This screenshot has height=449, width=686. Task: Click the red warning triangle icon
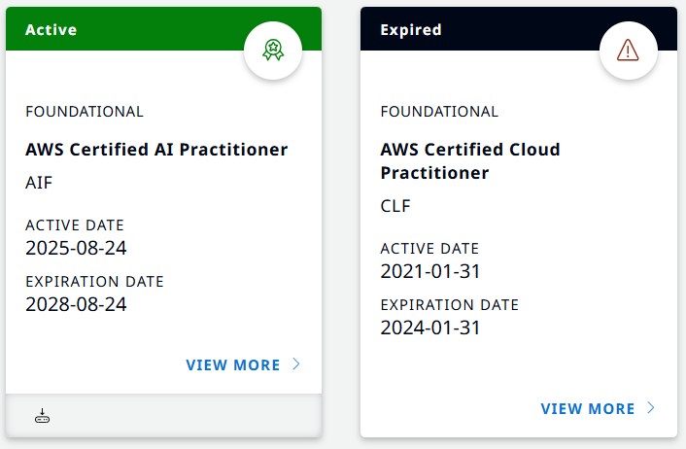(628, 51)
